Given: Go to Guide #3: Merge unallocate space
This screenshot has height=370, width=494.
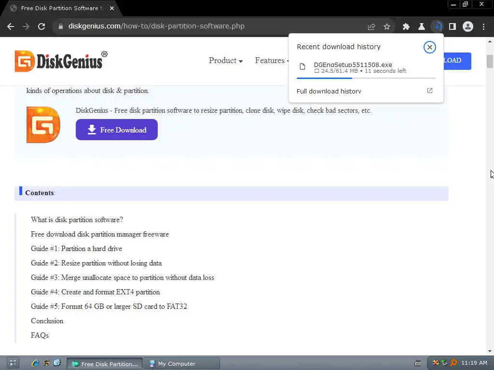Looking at the screenshot, I should coord(122,277).
